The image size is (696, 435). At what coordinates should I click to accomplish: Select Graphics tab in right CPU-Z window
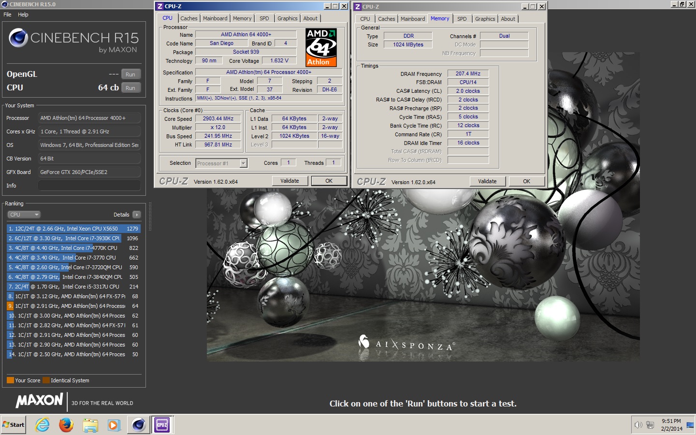tap(485, 19)
